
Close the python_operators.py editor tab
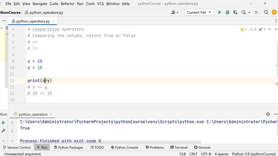(53, 21)
